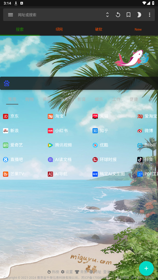The image size is (158, 280).
Task: Open the hamburger menu
Action: coord(11,15)
